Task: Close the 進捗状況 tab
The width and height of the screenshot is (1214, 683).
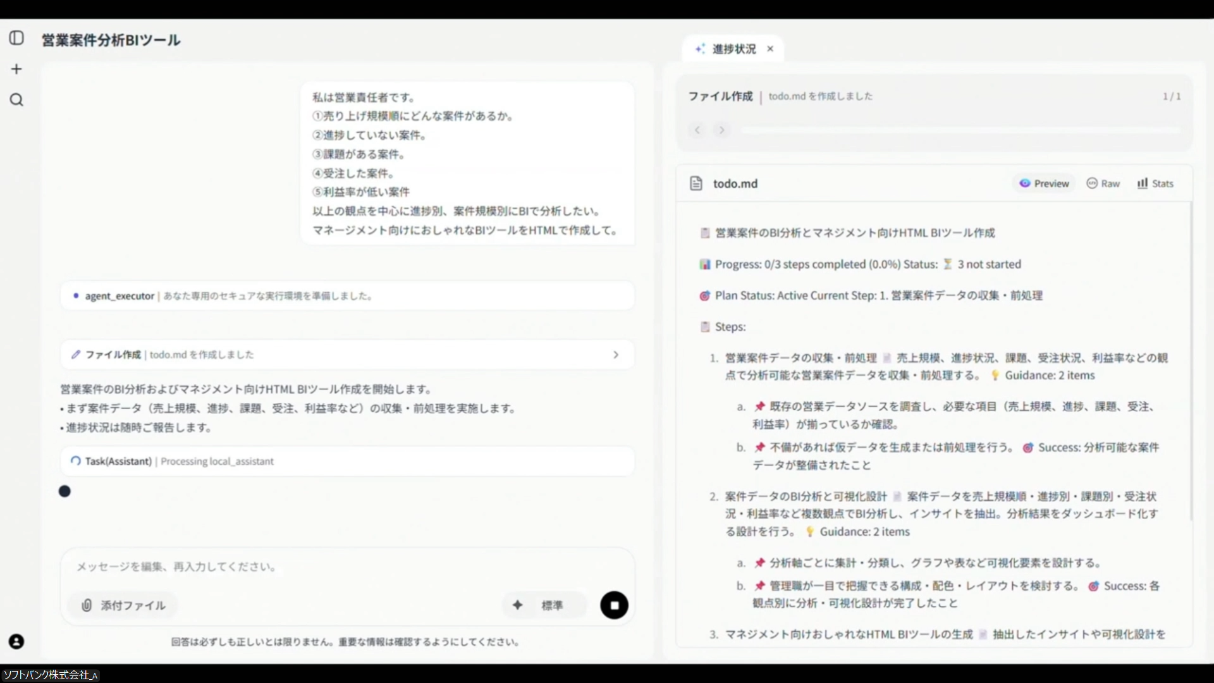Action: 770,49
